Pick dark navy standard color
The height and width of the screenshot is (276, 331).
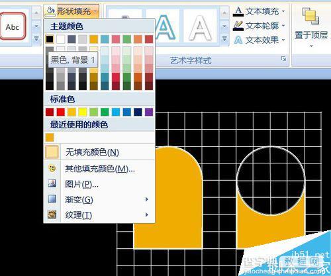[138, 112]
